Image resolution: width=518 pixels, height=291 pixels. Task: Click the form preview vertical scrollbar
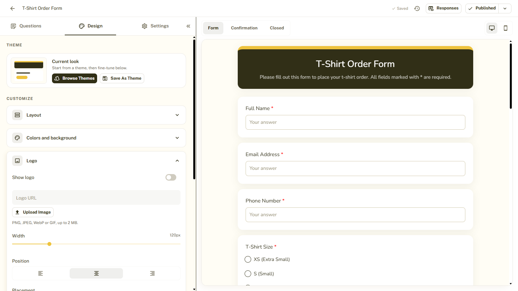point(510,76)
